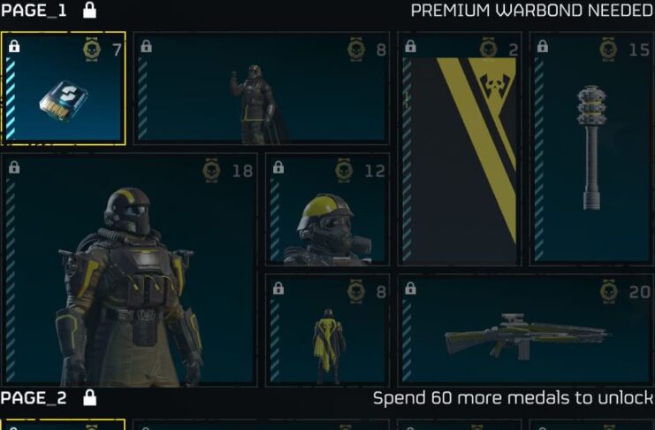Click the lock icon on Super Credits tile
The image size is (655, 430).
(14, 46)
